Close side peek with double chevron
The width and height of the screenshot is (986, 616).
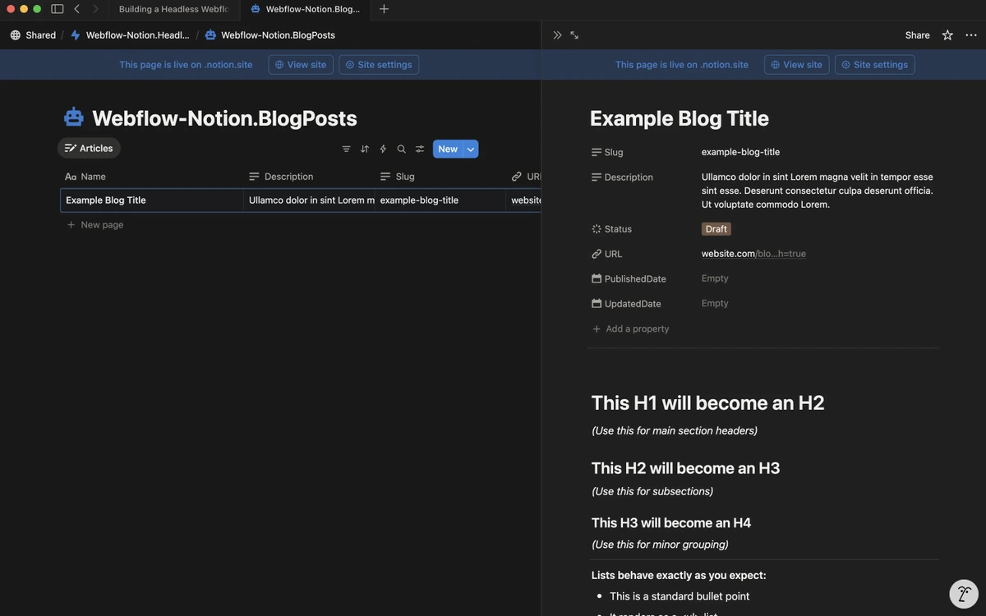point(557,35)
